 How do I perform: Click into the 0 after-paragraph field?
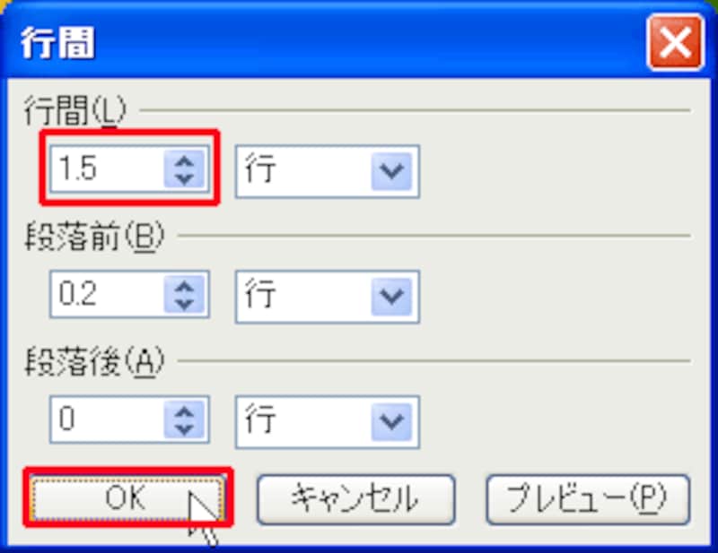click(107, 419)
